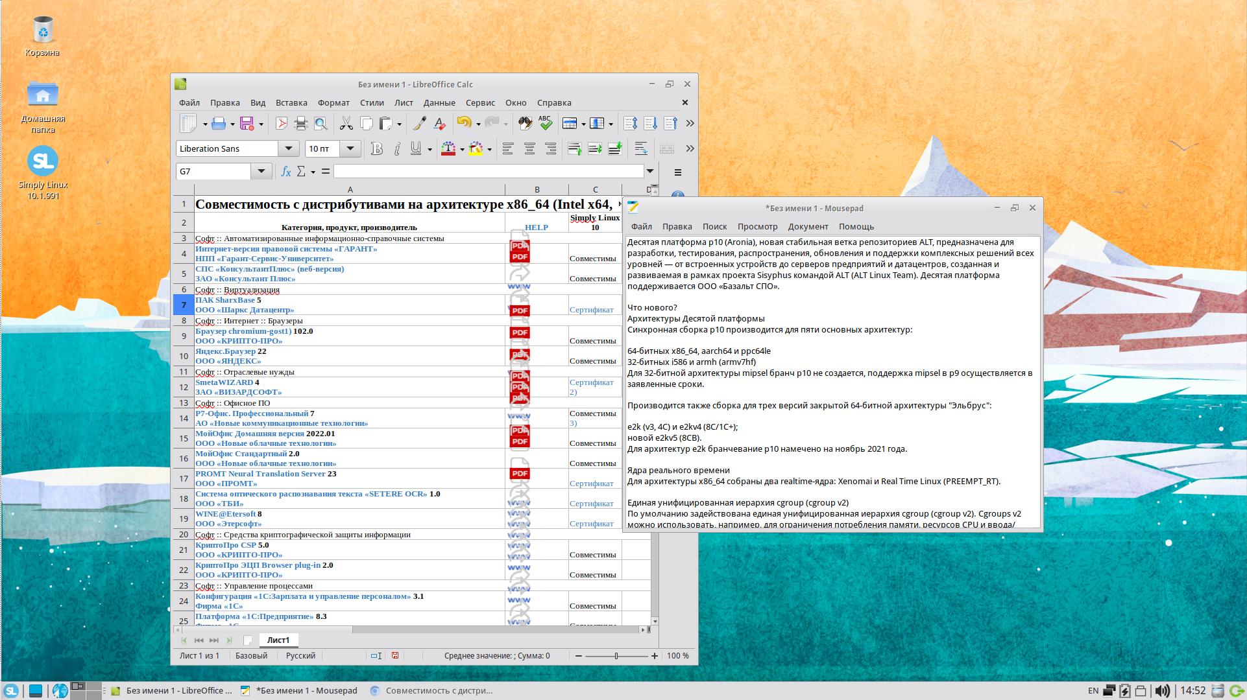Click the Export as PDF icon
This screenshot has width=1247, height=700.
click(x=281, y=124)
